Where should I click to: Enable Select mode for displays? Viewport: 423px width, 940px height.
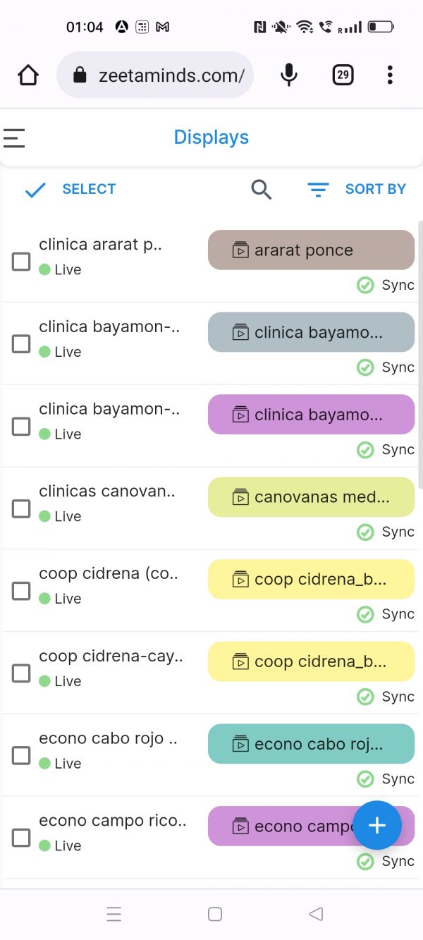[70, 189]
